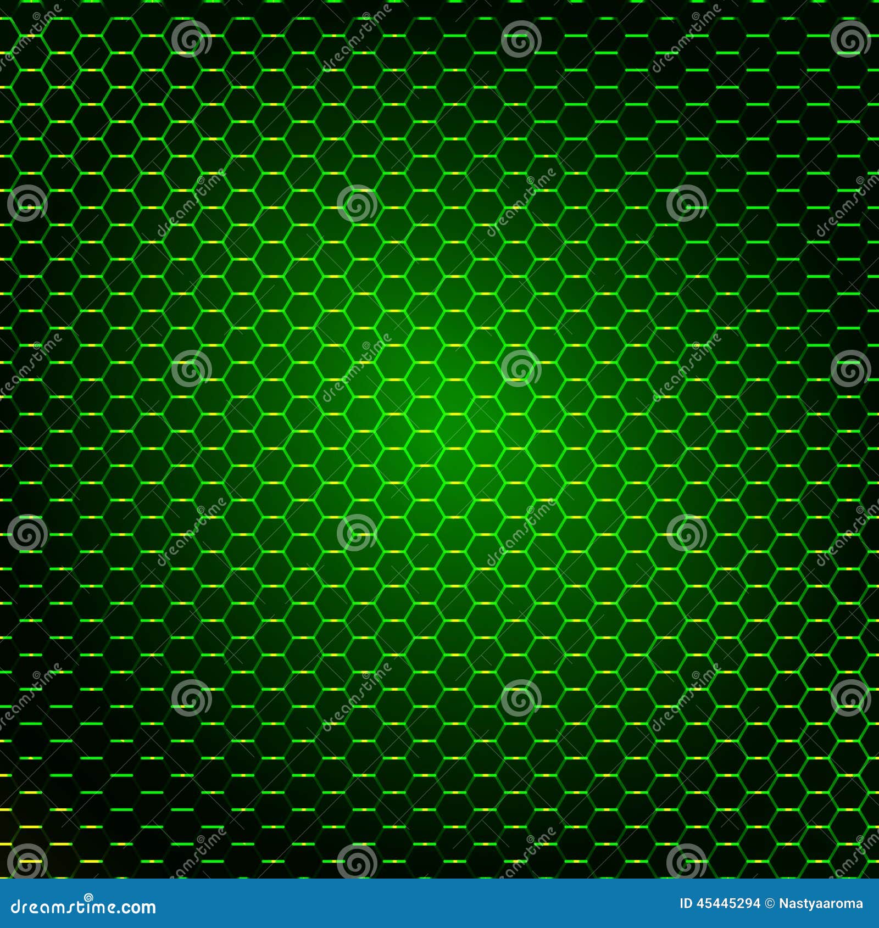
Task: Select the image ID 45445294 text
Action: pos(720,902)
